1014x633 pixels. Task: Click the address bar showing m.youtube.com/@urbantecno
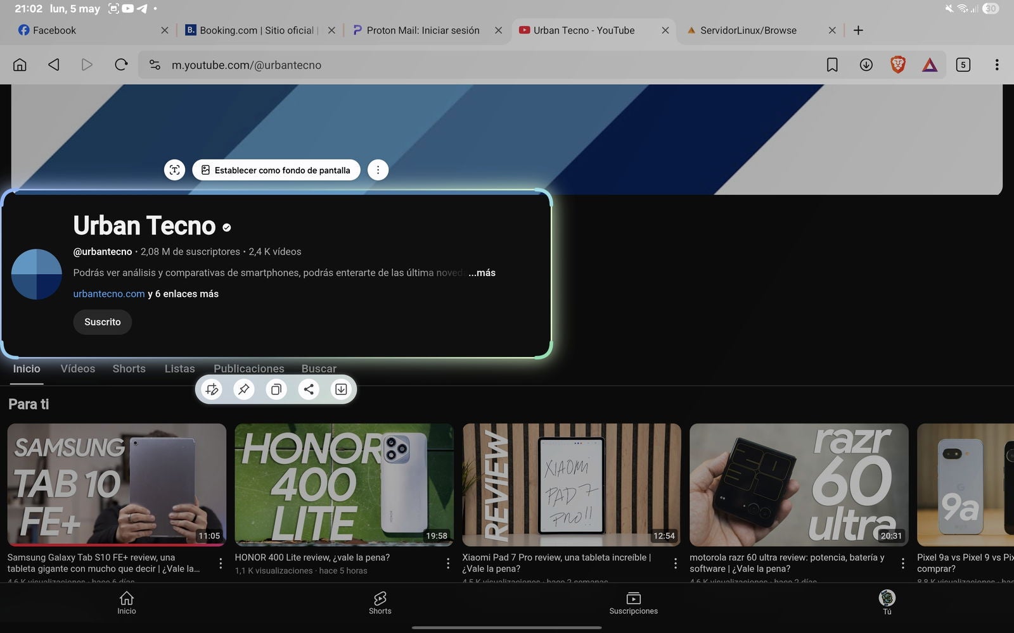444,65
